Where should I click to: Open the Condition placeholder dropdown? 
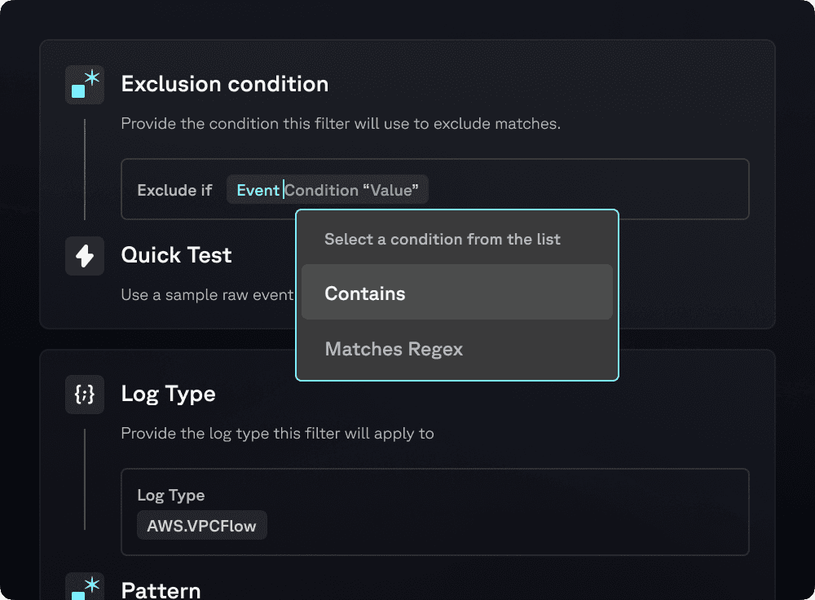coord(322,190)
